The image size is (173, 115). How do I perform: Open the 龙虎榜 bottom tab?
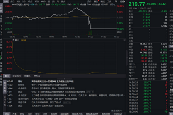coord(54,114)
